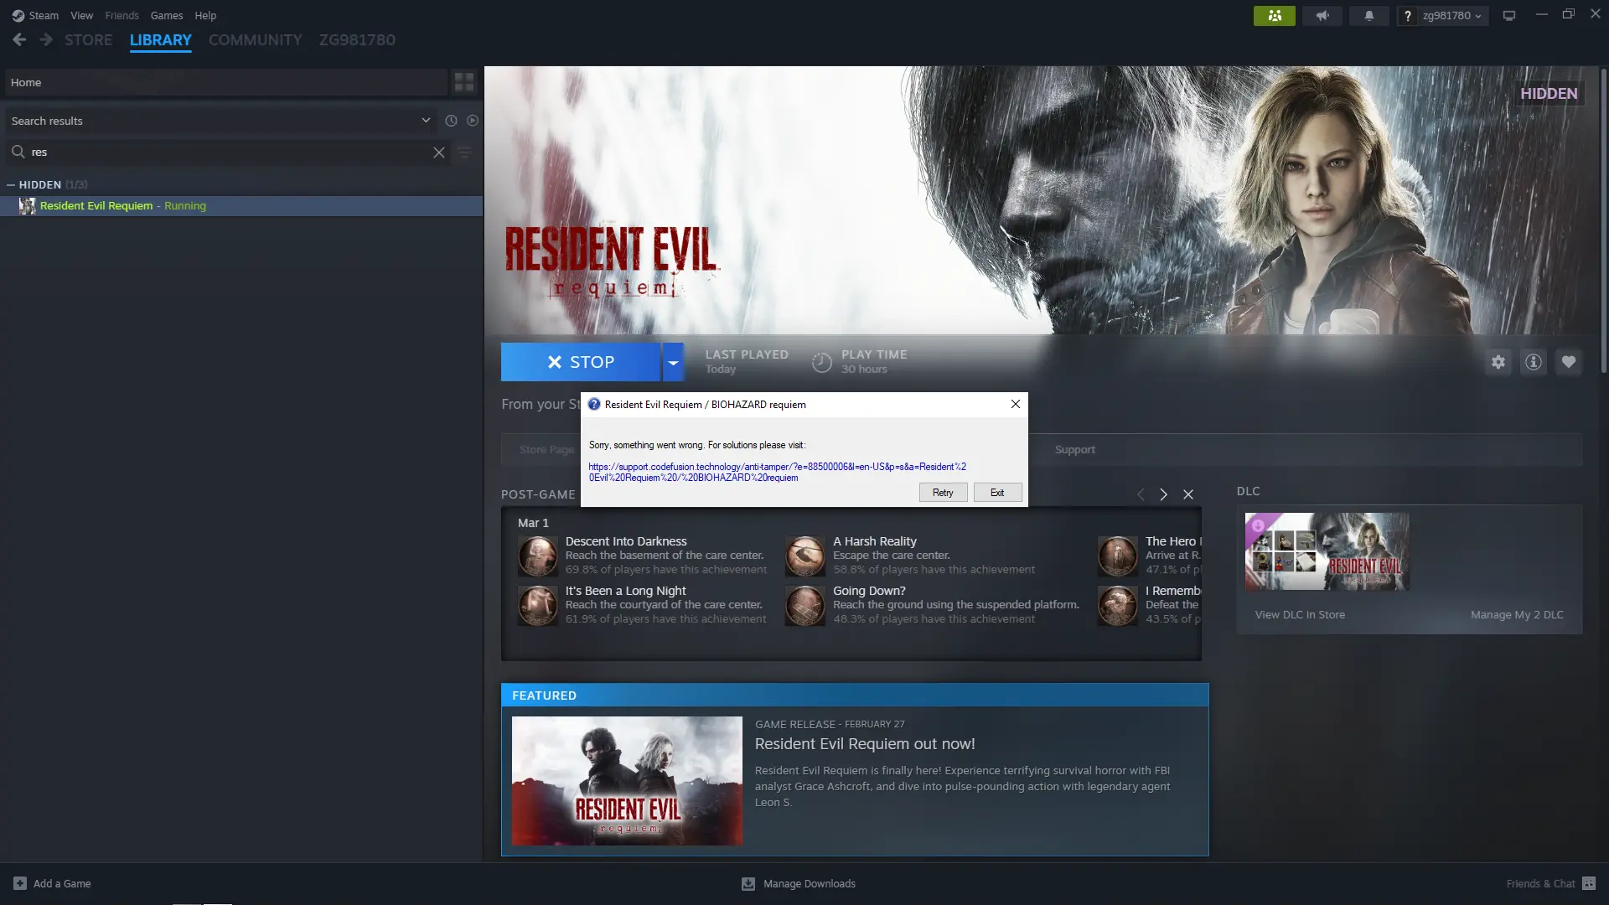Open the Support link
The image size is (1609, 905).
1074,450
